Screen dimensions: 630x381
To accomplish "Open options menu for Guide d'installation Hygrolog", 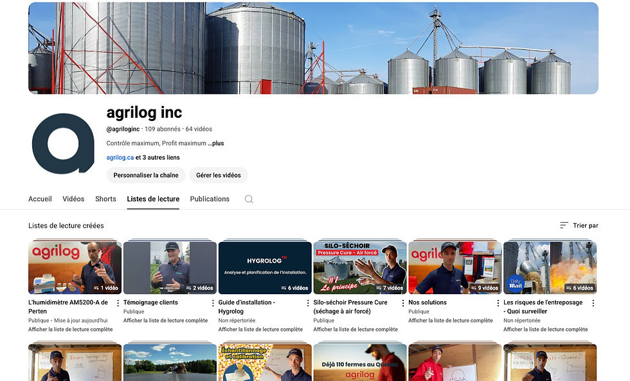I will [x=308, y=303].
